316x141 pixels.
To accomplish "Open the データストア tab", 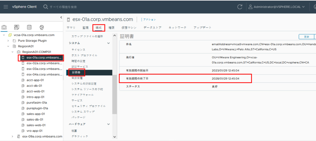I will pos(152,28).
